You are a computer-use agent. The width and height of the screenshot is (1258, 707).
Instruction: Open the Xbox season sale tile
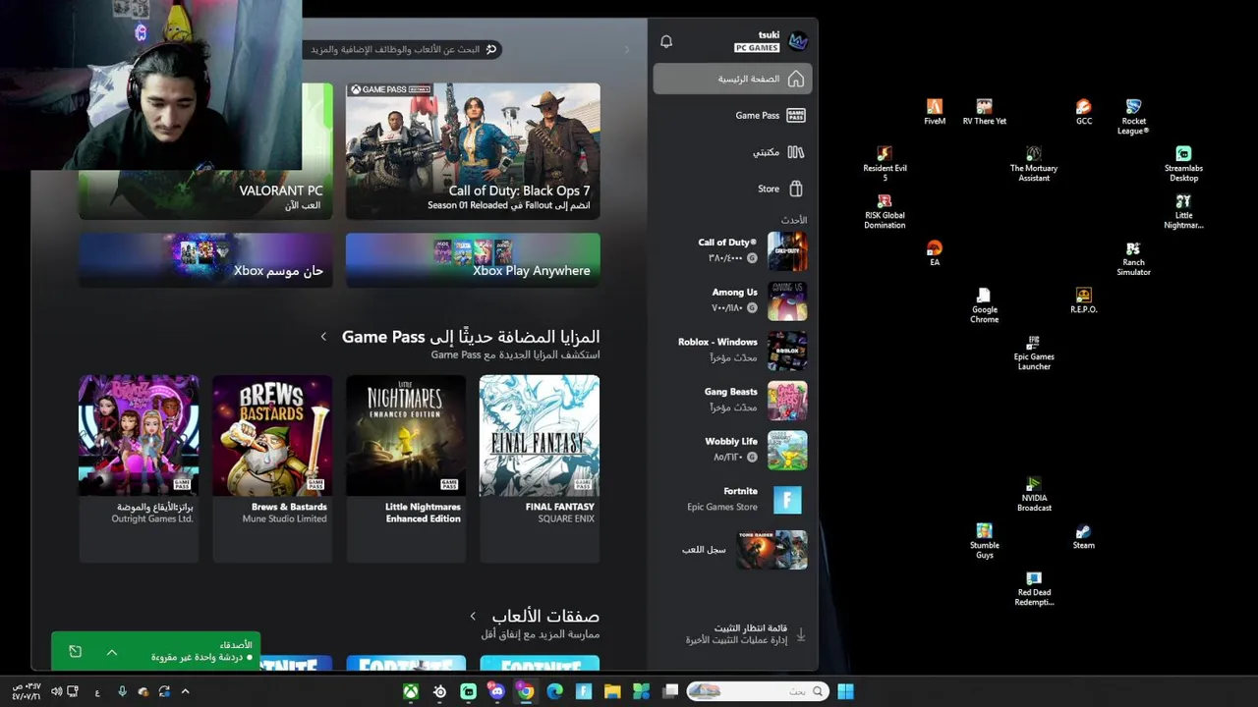click(205, 260)
